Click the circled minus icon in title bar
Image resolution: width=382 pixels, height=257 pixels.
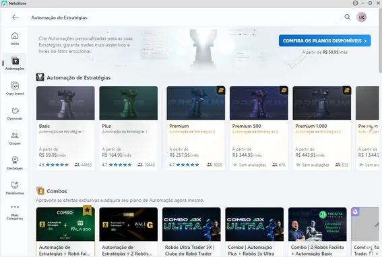355,3
